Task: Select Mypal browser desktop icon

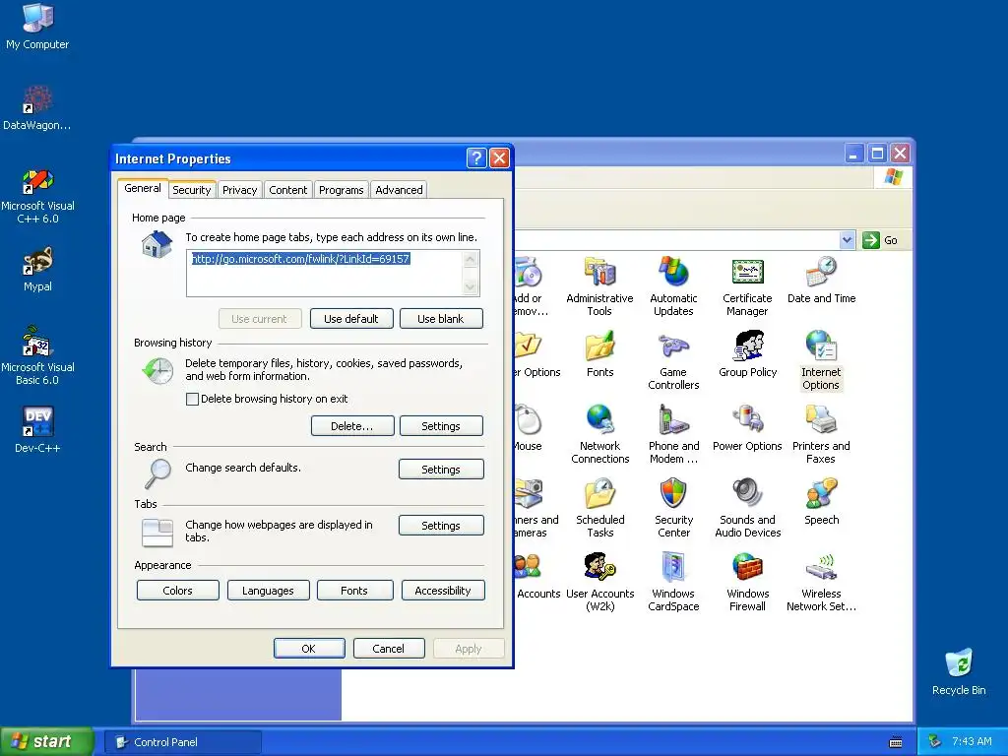Action: pos(37,269)
